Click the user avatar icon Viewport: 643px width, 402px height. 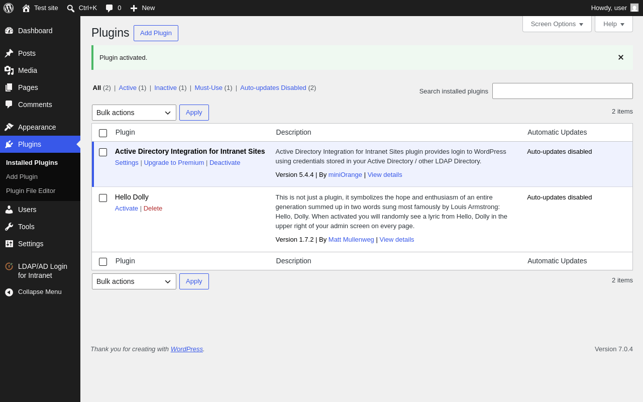point(634,8)
